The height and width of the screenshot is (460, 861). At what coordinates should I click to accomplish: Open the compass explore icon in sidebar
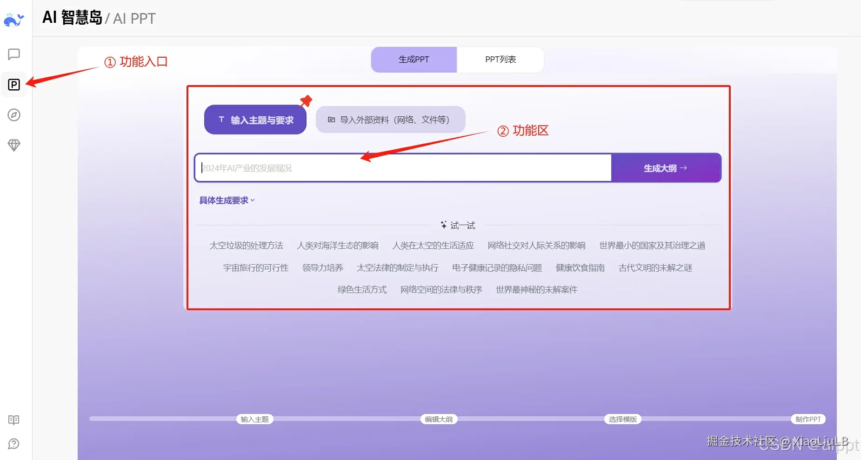point(14,115)
